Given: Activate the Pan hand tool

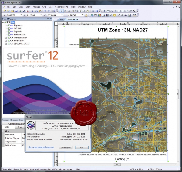Looking at the screenshot, I should [x=88, y=11].
